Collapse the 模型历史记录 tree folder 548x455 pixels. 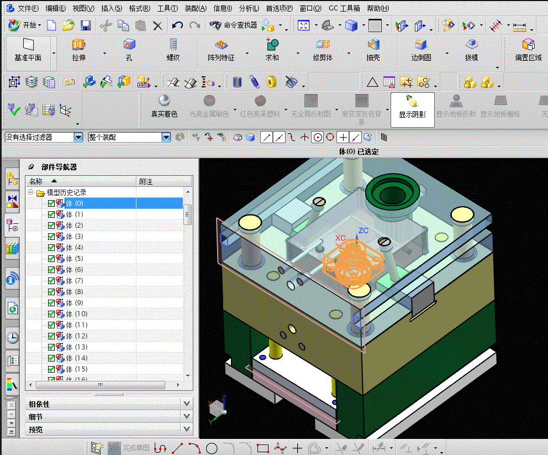tap(31, 192)
